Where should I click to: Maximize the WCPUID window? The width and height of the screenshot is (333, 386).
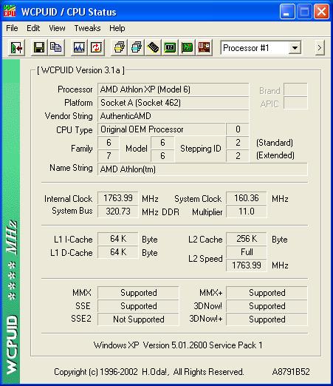[x=304, y=12]
